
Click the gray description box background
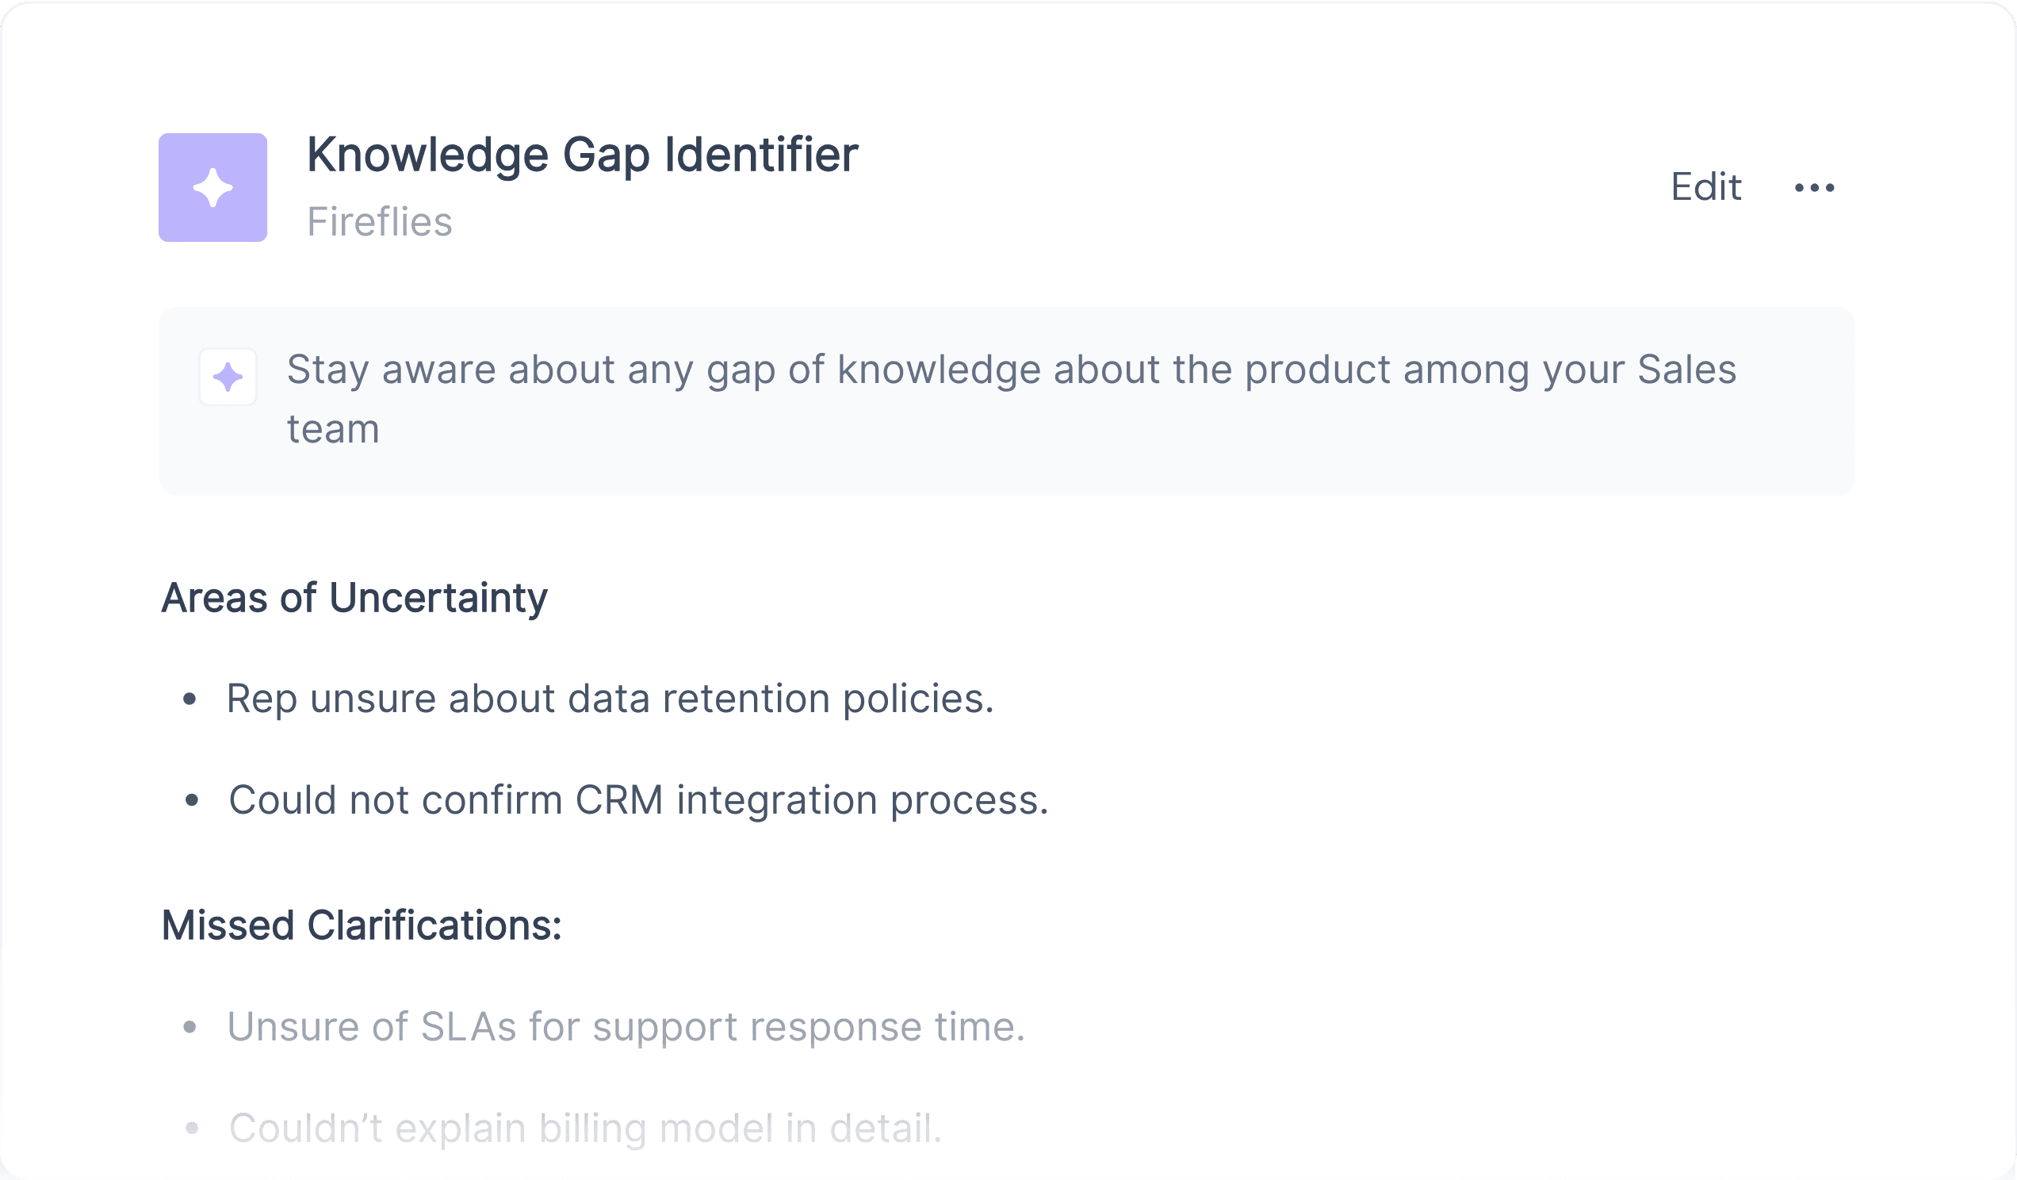1007,401
